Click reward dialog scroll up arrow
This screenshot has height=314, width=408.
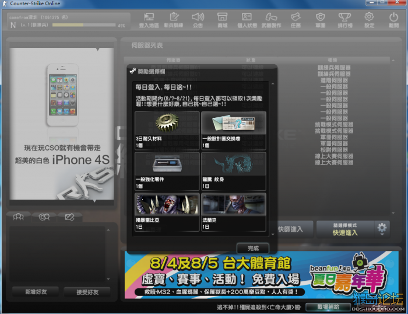click(x=273, y=84)
